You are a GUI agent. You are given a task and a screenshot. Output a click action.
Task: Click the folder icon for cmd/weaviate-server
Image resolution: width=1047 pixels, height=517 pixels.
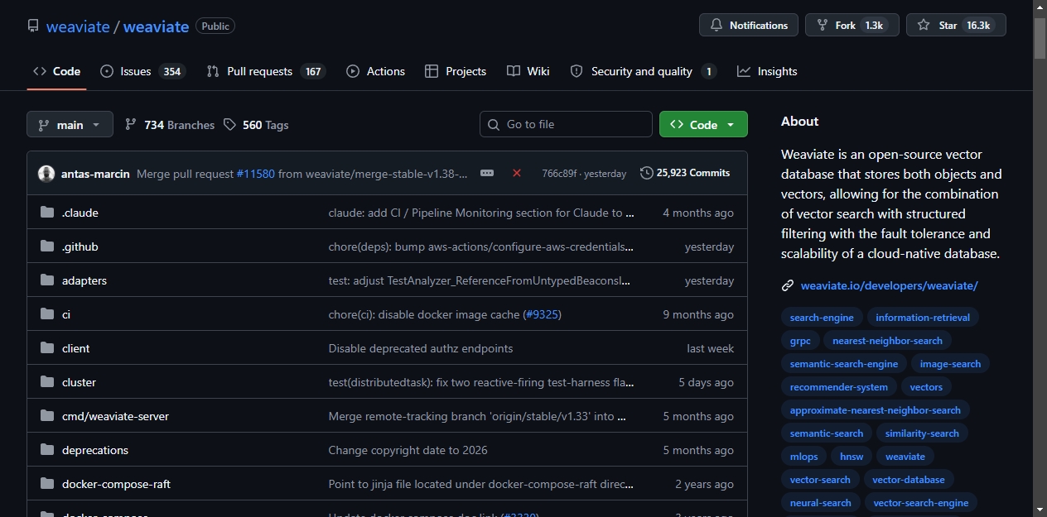pyautogui.click(x=47, y=416)
